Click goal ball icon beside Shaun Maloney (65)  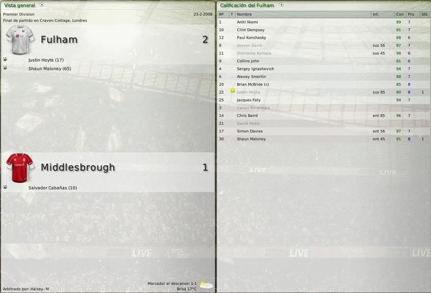tap(5, 68)
